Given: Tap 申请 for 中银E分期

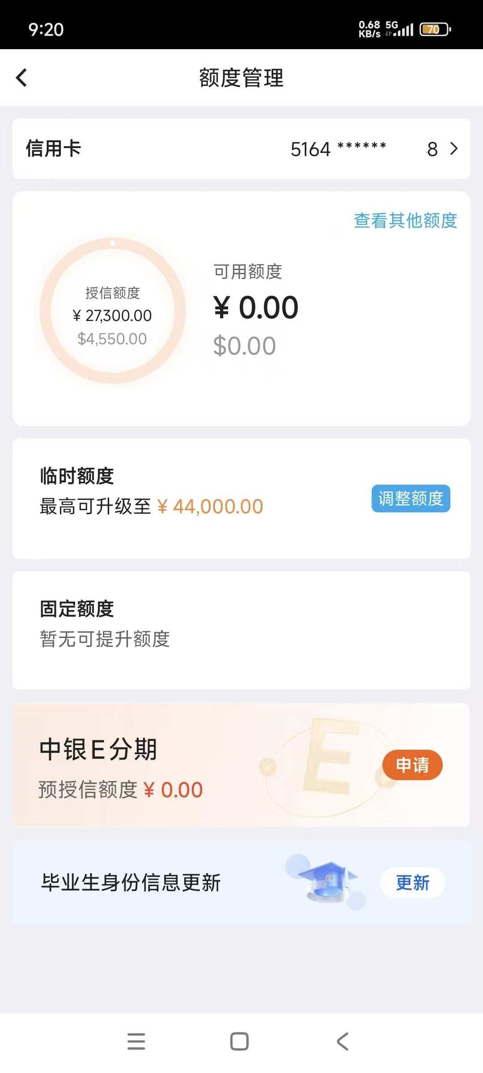Looking at the screenshot, I should [412, 765].
